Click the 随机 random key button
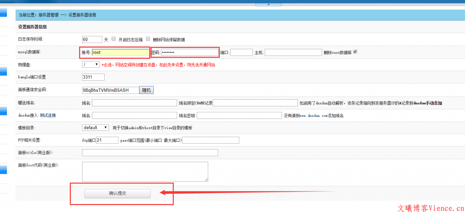This screenshot has height=212, width=465. [146, 90]
